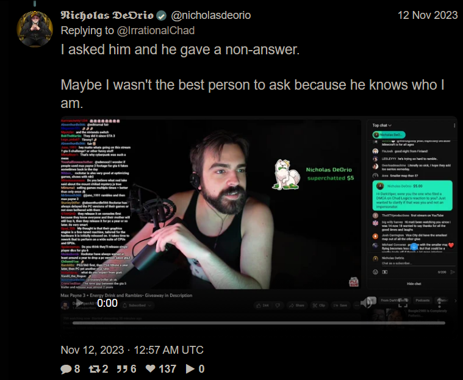Image resolution: width=463 pixels, height=380 pixels.
Task: Click the 12 Nov 2023 date link
Action: coord(428,15)
